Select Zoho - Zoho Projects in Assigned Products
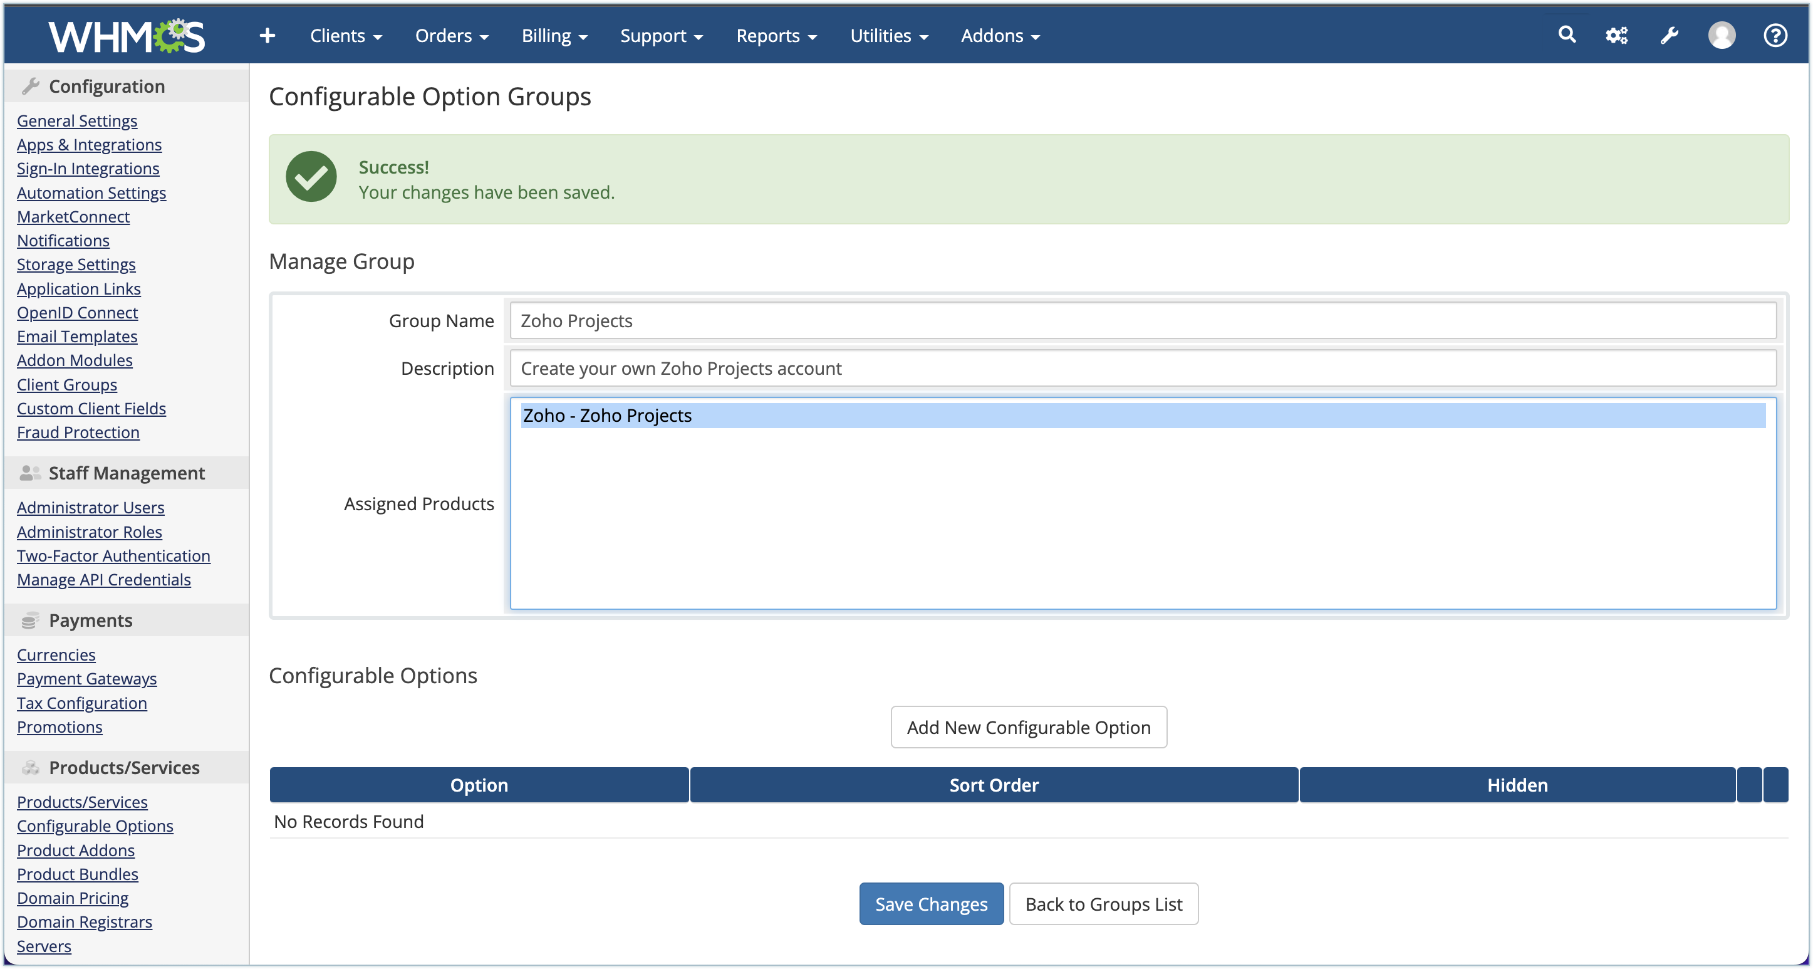This screenshot has width=1813, height=969. pos(606,416)
